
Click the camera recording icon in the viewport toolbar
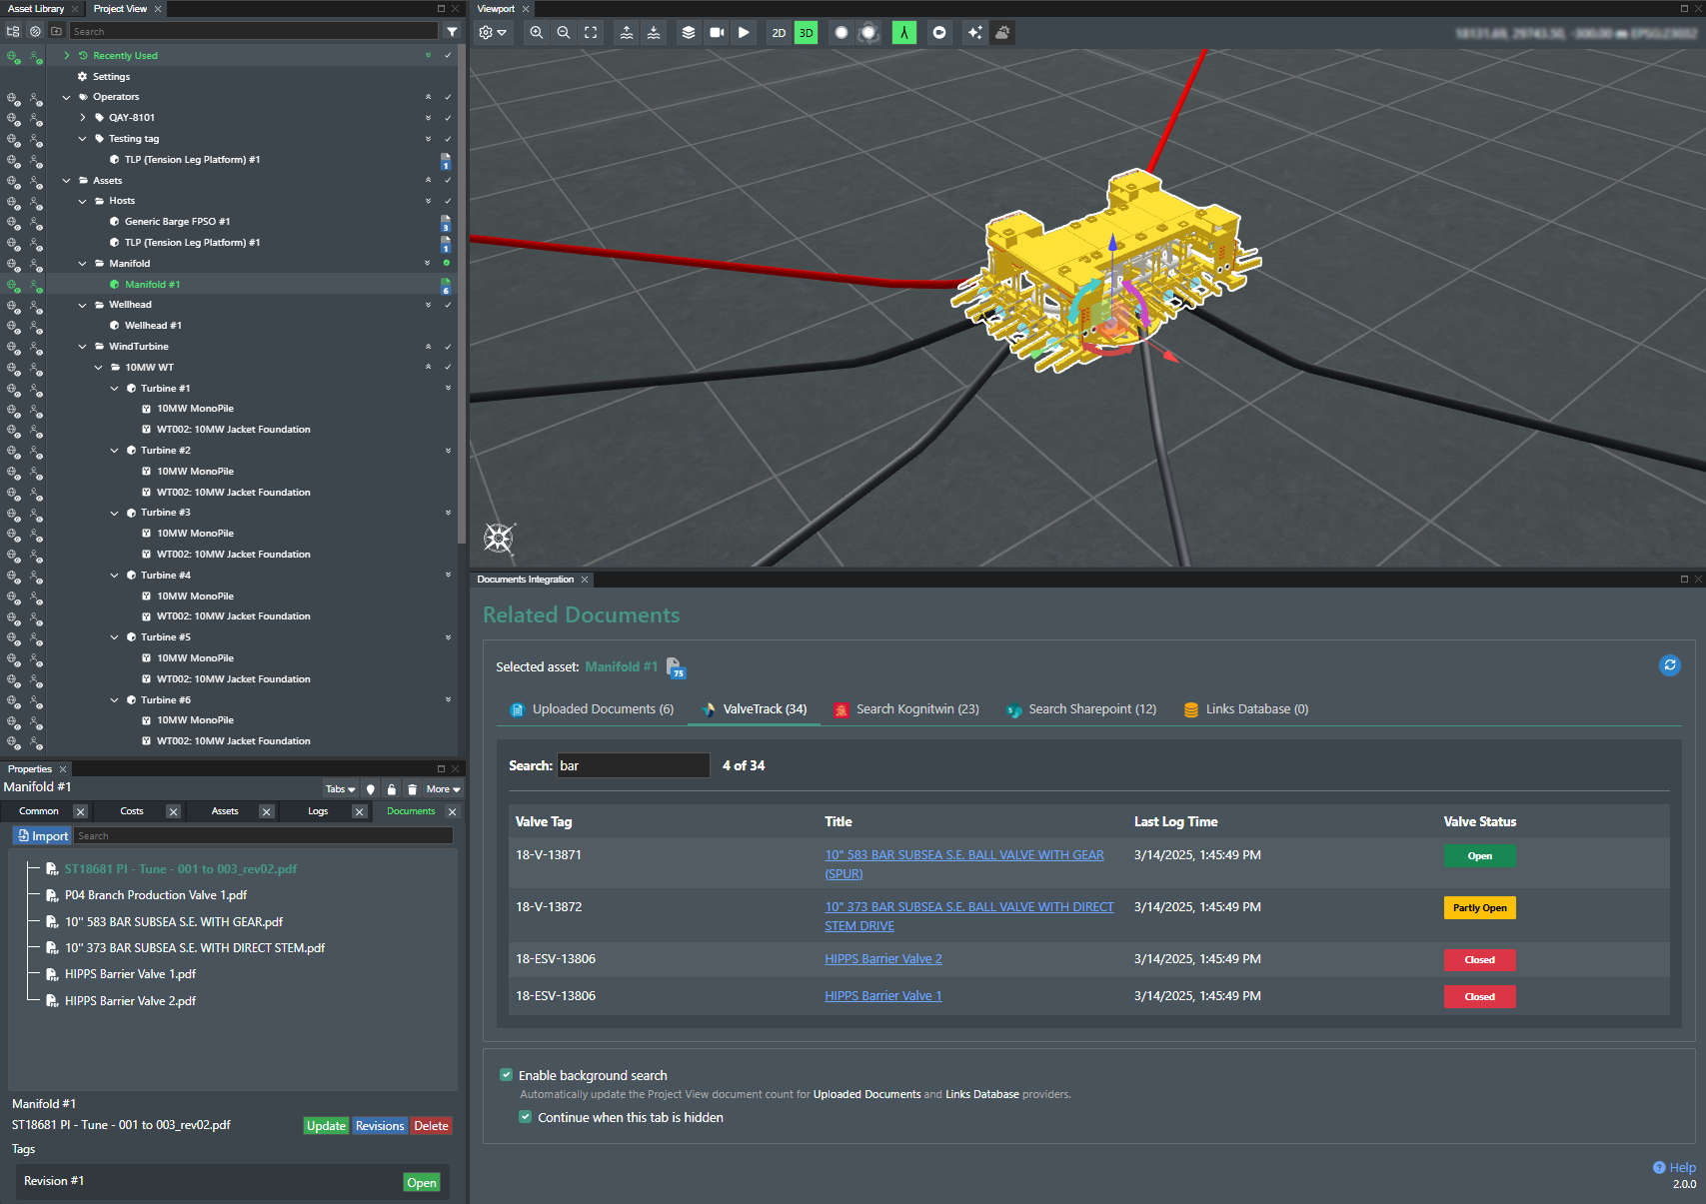[716, 32]
